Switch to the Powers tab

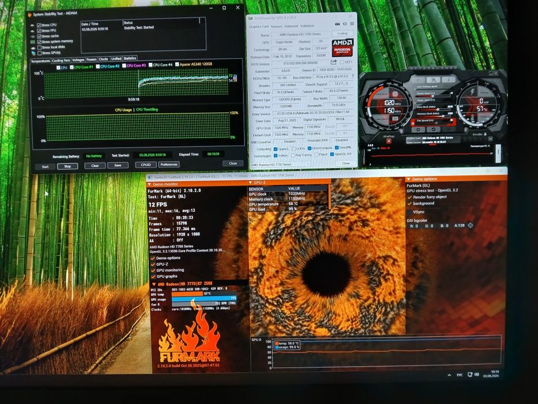click(x=92, y=60)
